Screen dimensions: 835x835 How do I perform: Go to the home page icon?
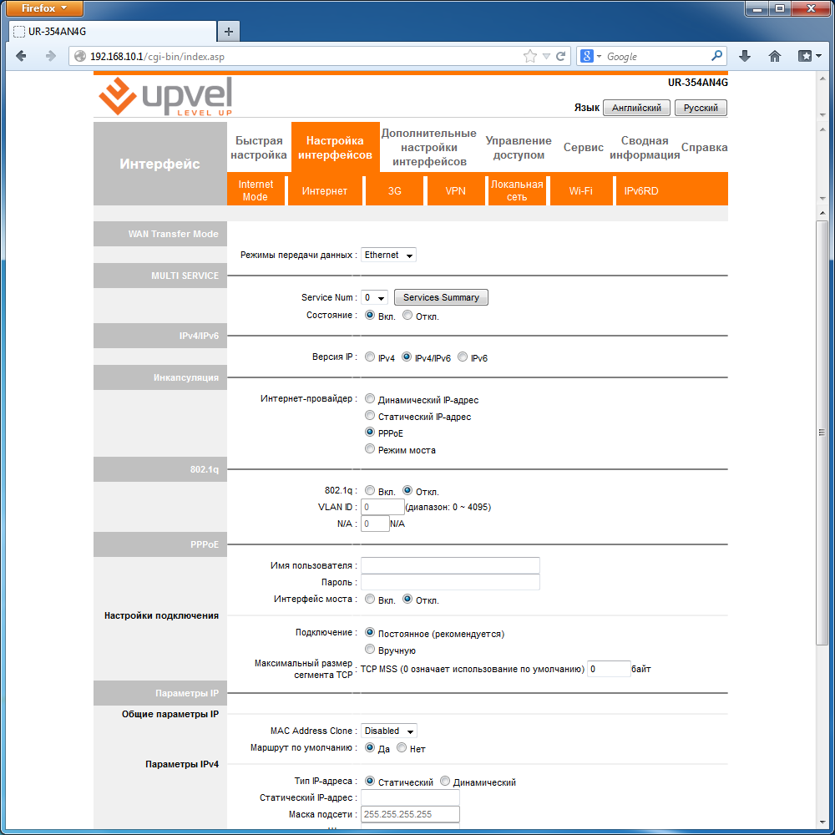(x=775, y=56)
